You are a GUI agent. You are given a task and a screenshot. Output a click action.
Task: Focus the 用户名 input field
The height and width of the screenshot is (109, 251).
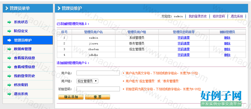point(98,73)
